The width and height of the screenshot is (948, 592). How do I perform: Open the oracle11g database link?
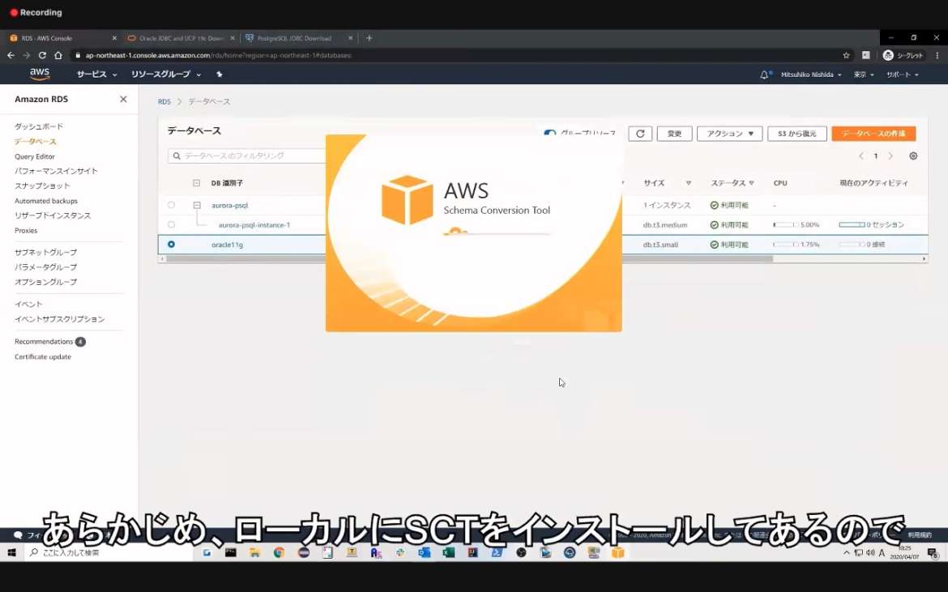[228, 245]
